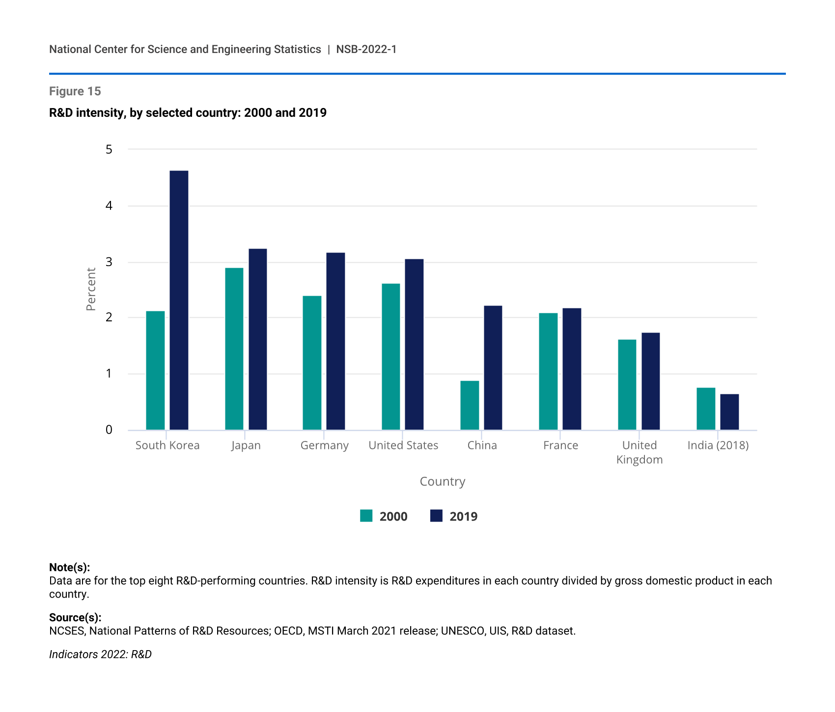The width and height of the screenshot is (835, 712).
Task: Click France's 2000 teal bar
Action: (x=548, y=372)
